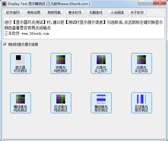This screenshot has height=141, width=168.
Task: Open 购物导航 shopping navigation
Action: [x=54, y=12]
